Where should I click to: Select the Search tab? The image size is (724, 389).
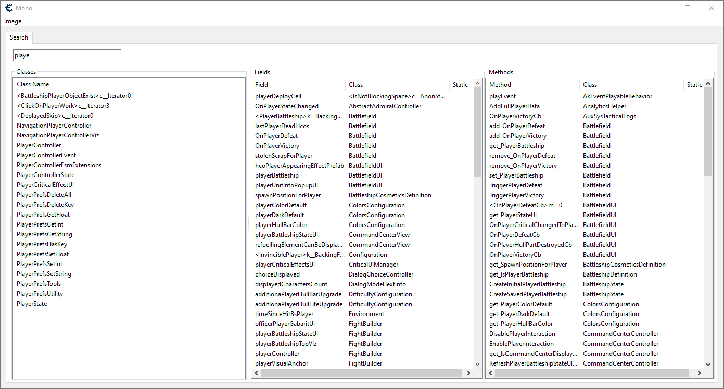(19, 37)
